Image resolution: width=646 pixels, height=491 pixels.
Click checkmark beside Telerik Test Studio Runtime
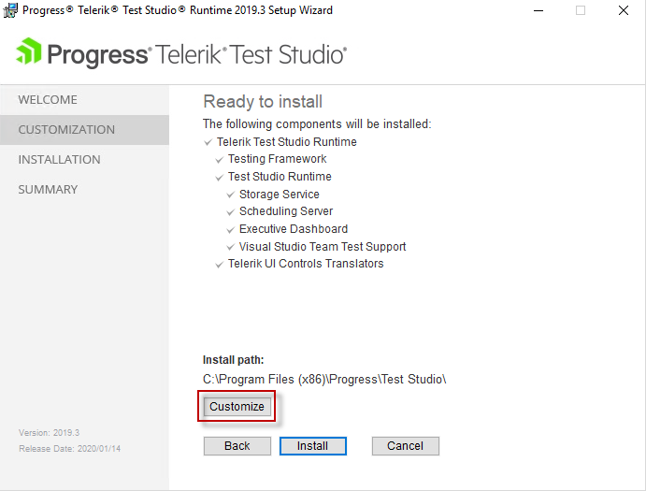pos(208,142)
